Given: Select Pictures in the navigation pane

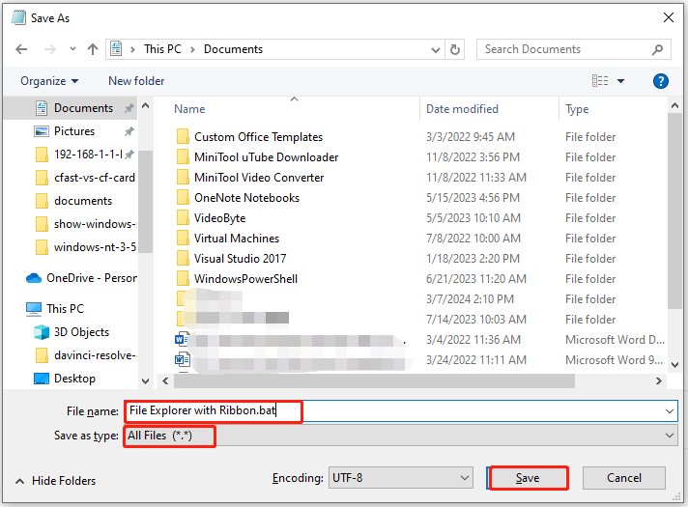Looking at the screenshot, I should click(73, 131).
